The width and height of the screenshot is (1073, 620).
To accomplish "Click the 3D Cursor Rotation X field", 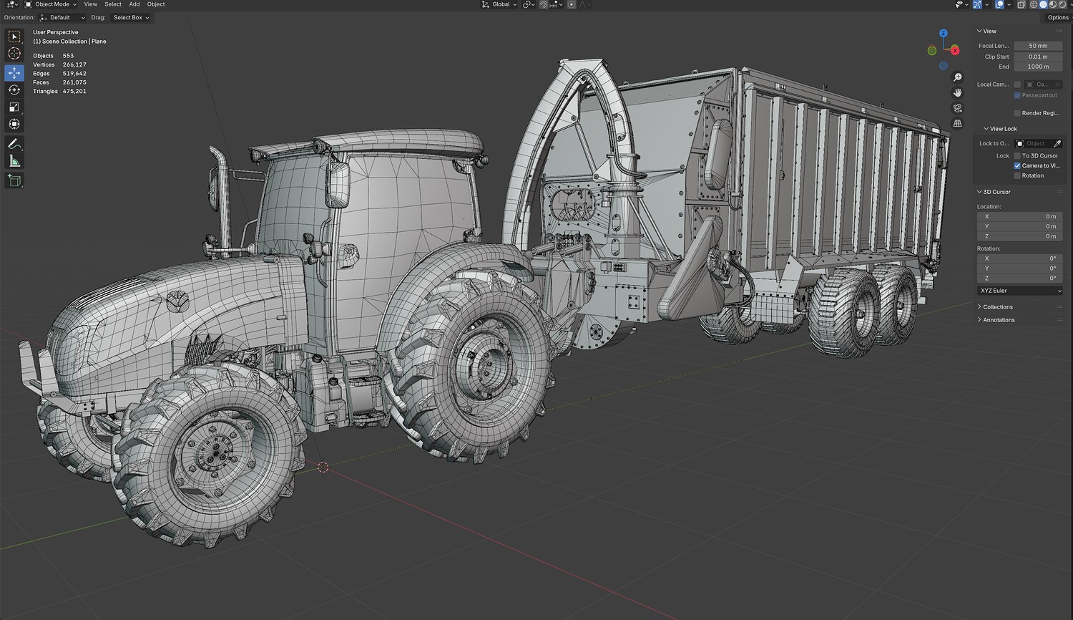I will tap(1020, 258).
